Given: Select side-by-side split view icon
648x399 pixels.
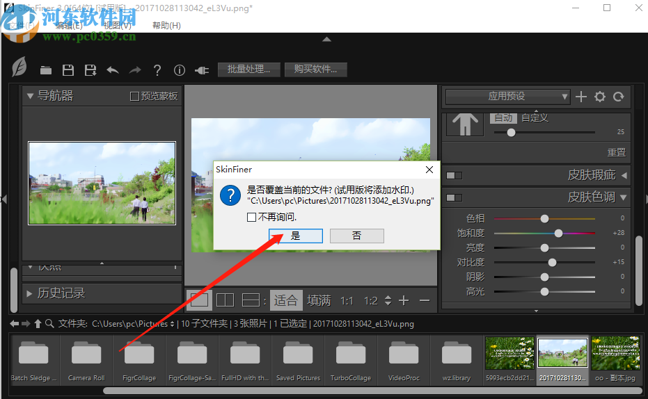Looking at the screenshot, I should pos(226,300).
